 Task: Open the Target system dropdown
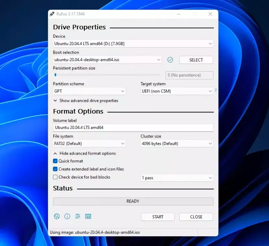(x=177, y=91)
